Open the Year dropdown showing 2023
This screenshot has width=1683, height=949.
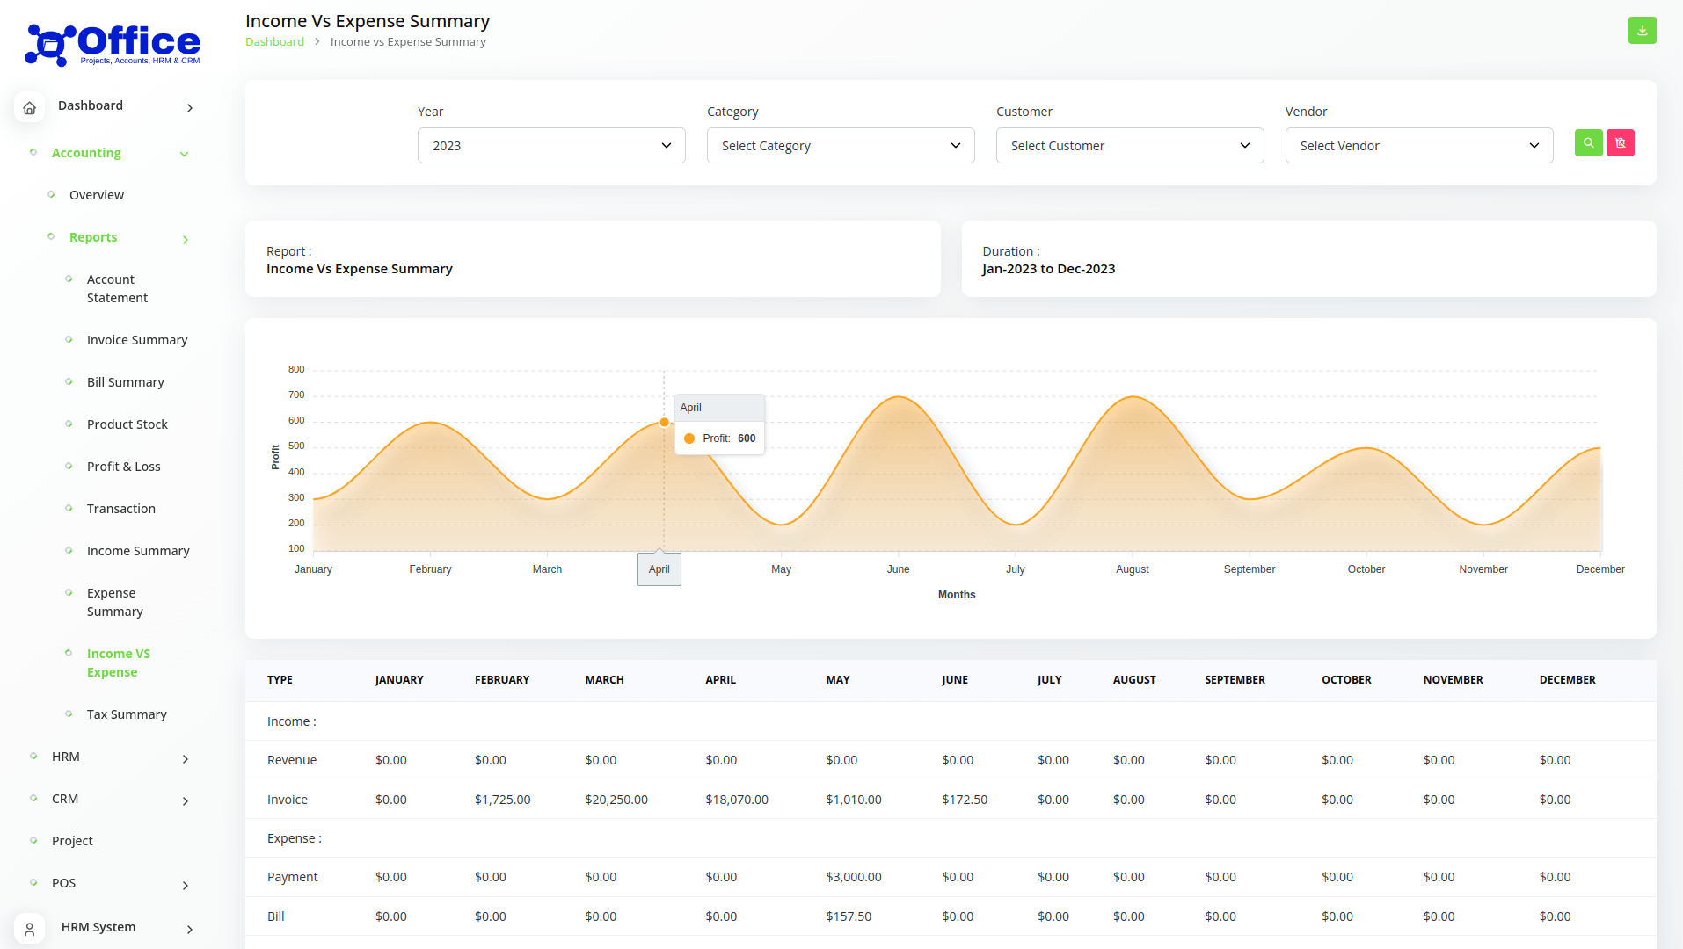click(x=550, y=146)
